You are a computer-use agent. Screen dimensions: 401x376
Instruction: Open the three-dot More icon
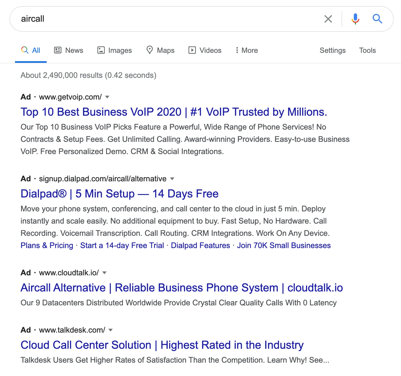click(237, 50)
